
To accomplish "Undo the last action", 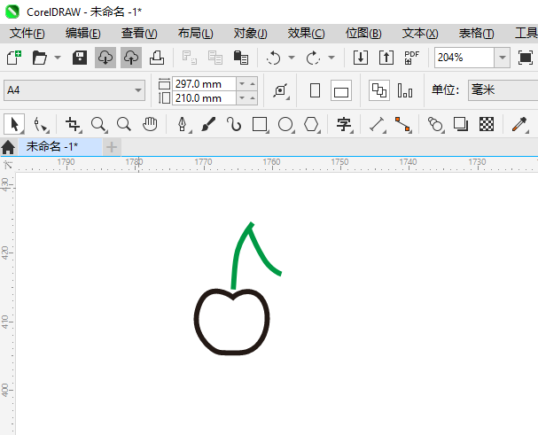I will 274,58.
